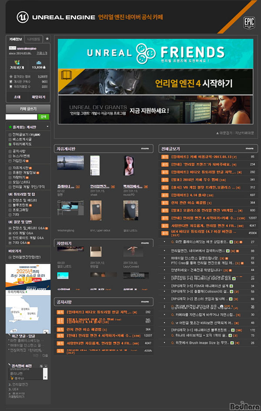
Task: Open 언리얼 개발 구인/구직 board
Action: (29, 187)
